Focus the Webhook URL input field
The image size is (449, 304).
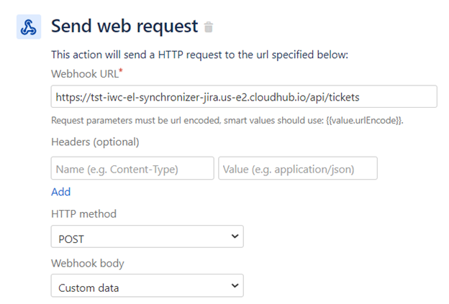point(244,96)
